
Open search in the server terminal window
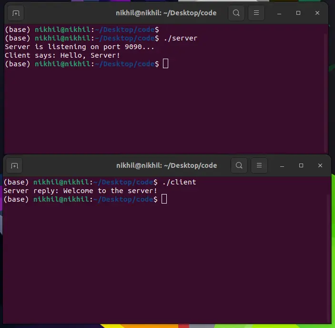[236, 13]
